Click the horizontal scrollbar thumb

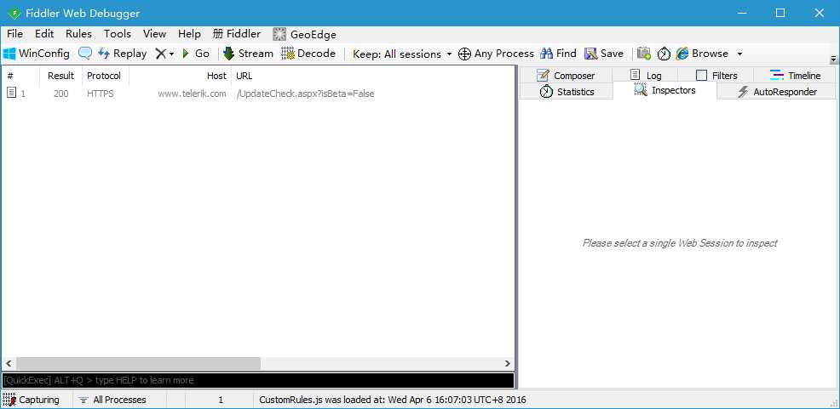(138, 364)
